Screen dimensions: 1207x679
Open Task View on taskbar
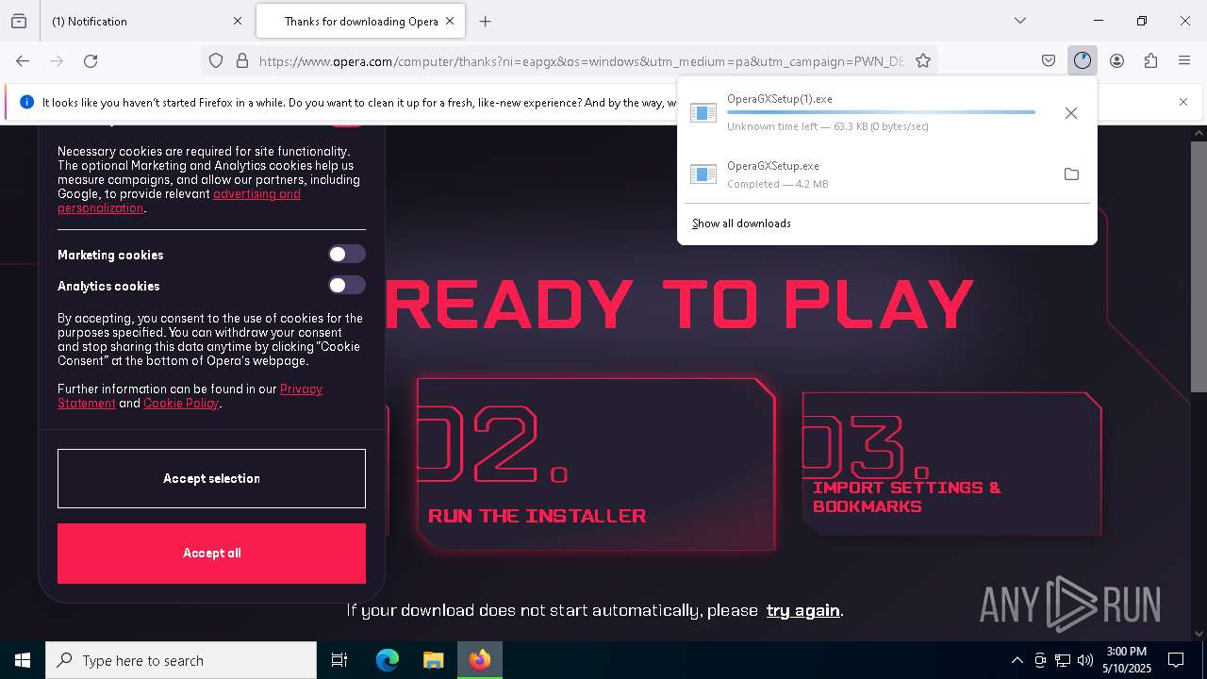coord(339,660)
